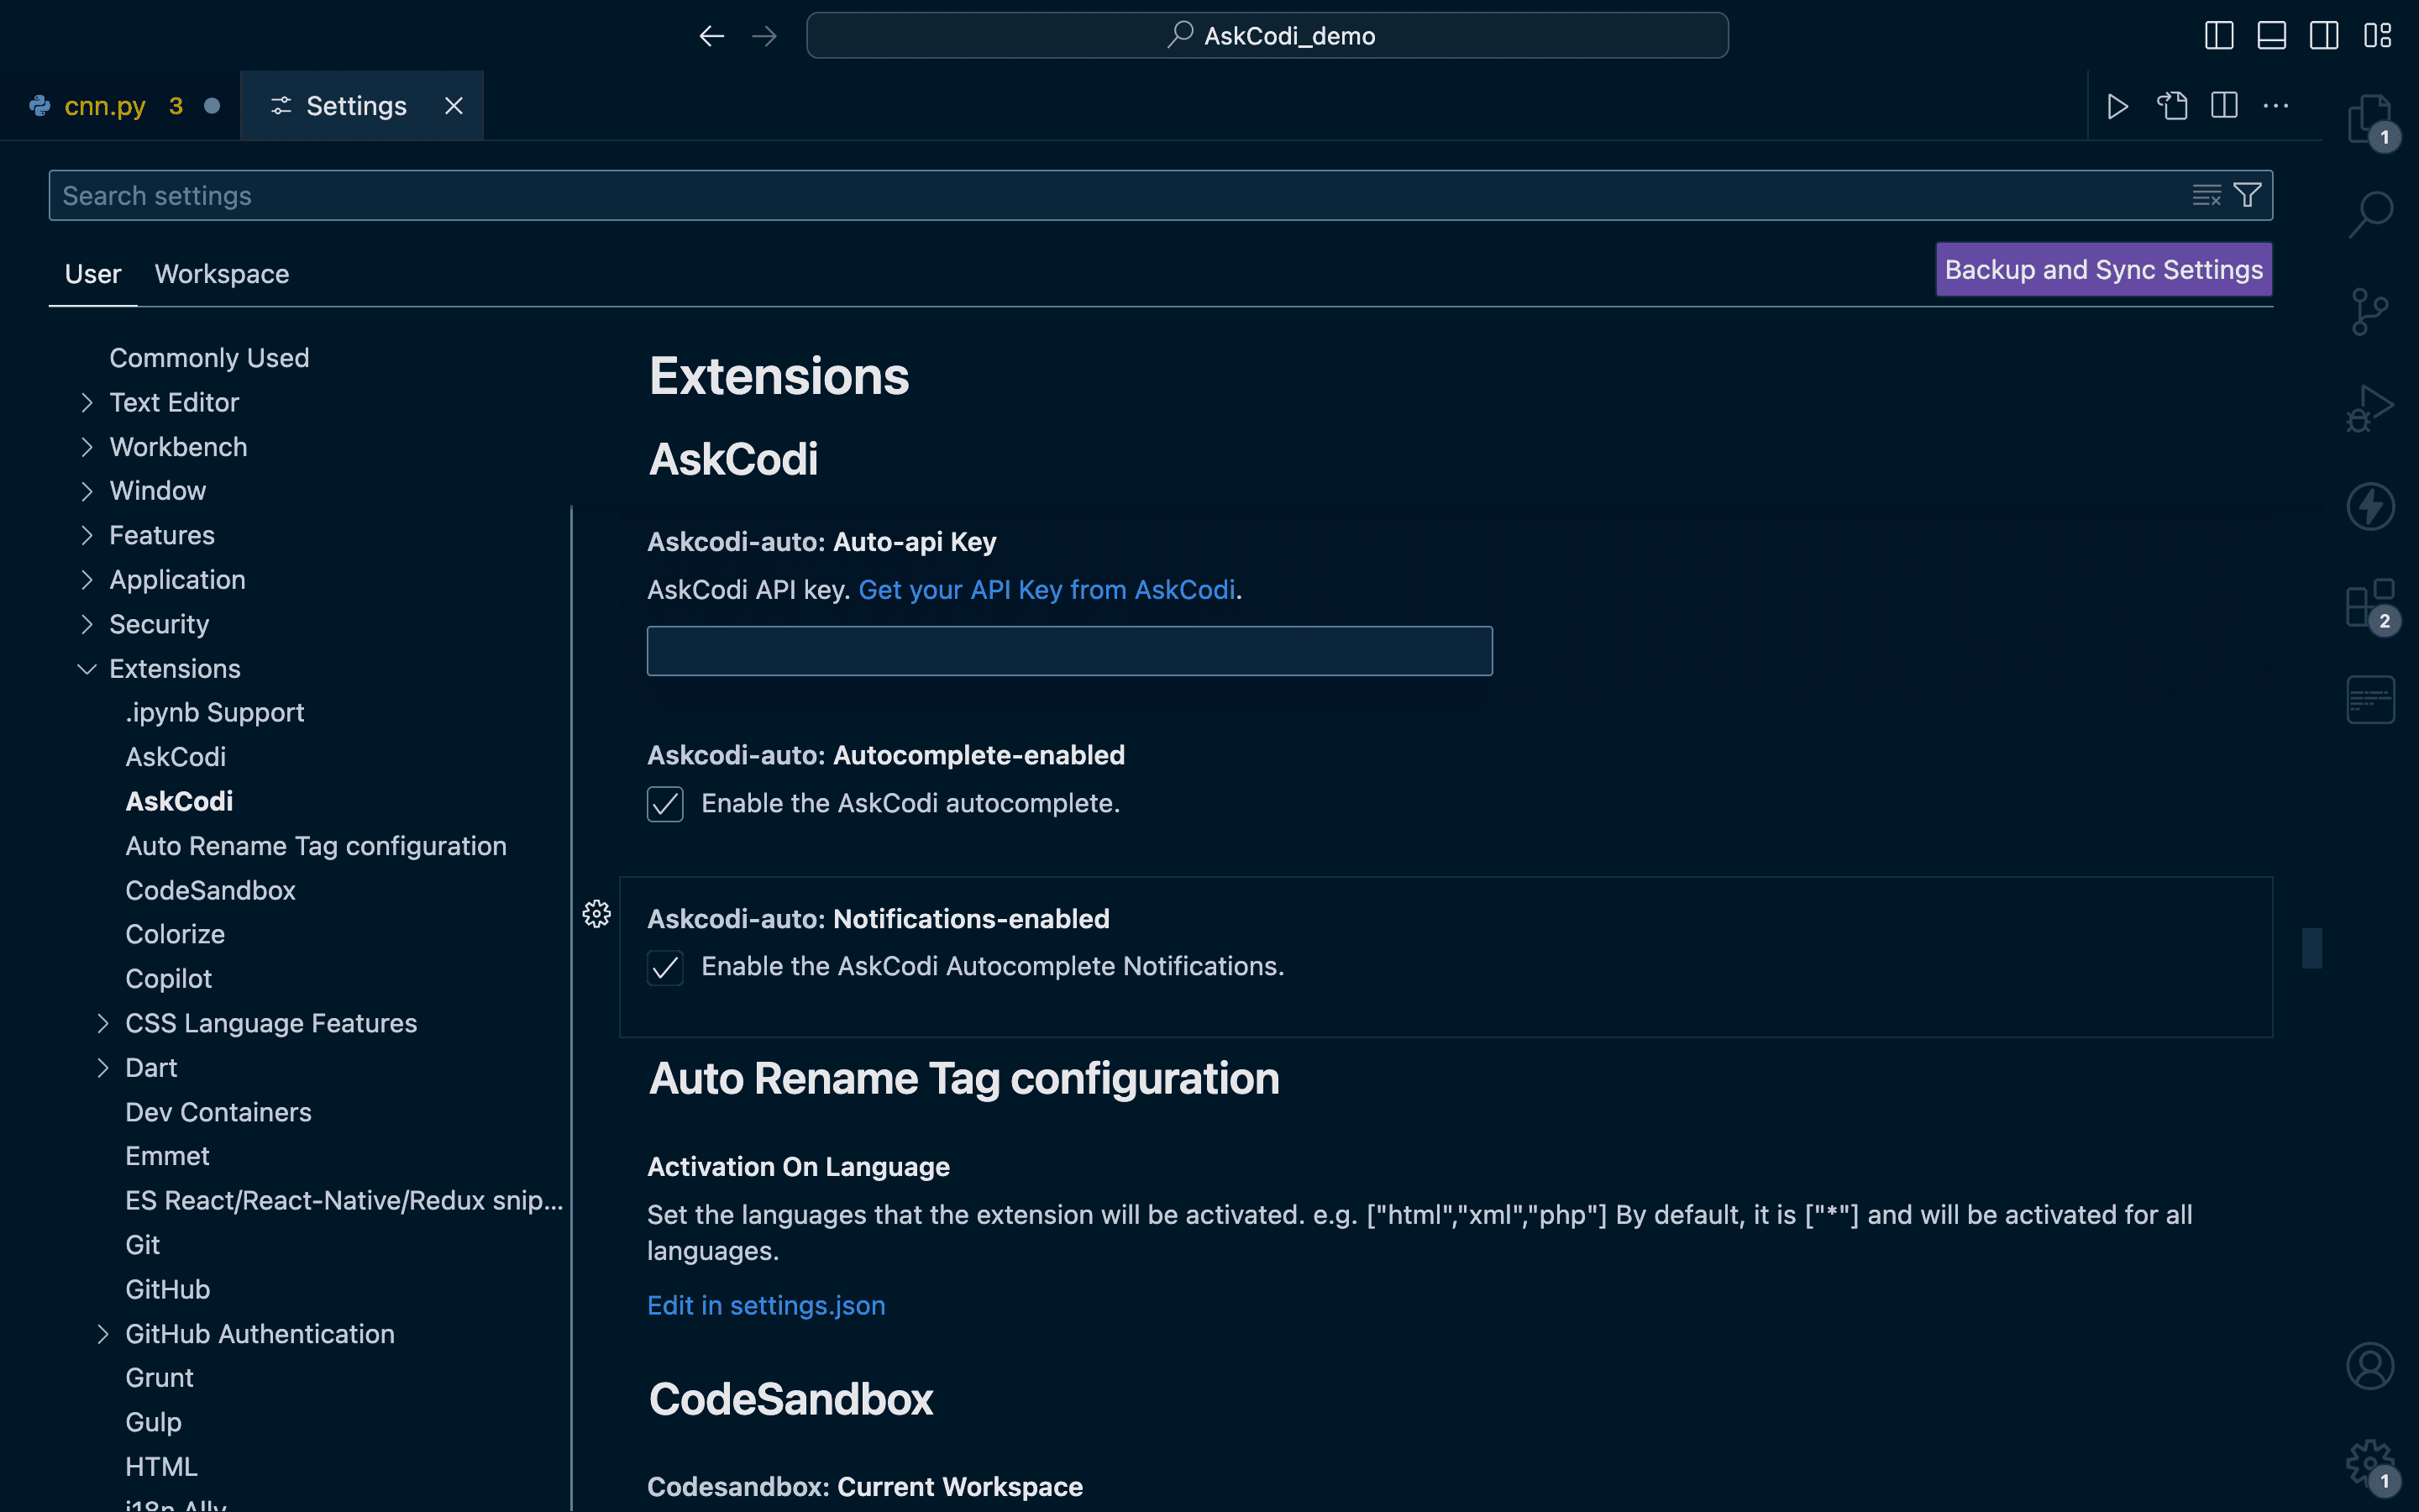This screenshot has width=2419, height=1512.
Task: Expand the Features section
Action: 87,536
